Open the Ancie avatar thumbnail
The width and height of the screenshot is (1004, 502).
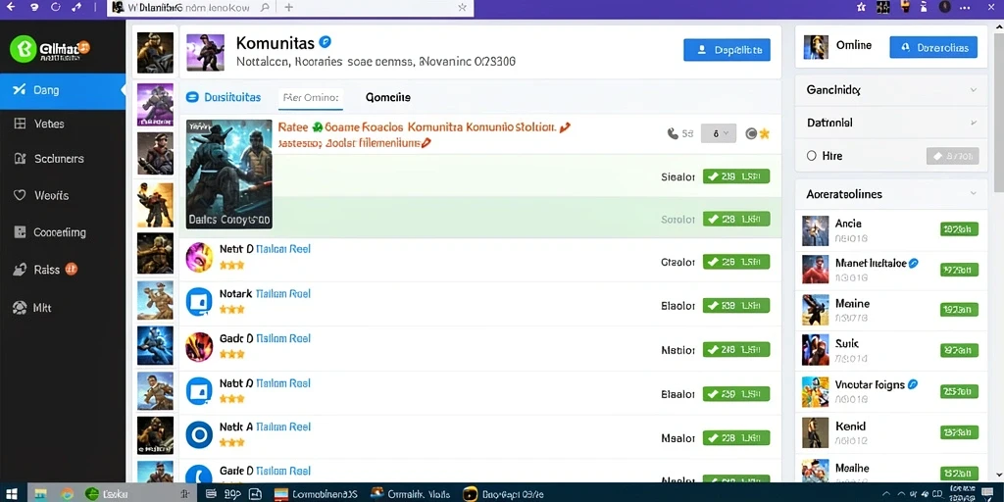(x=815, y=231)
